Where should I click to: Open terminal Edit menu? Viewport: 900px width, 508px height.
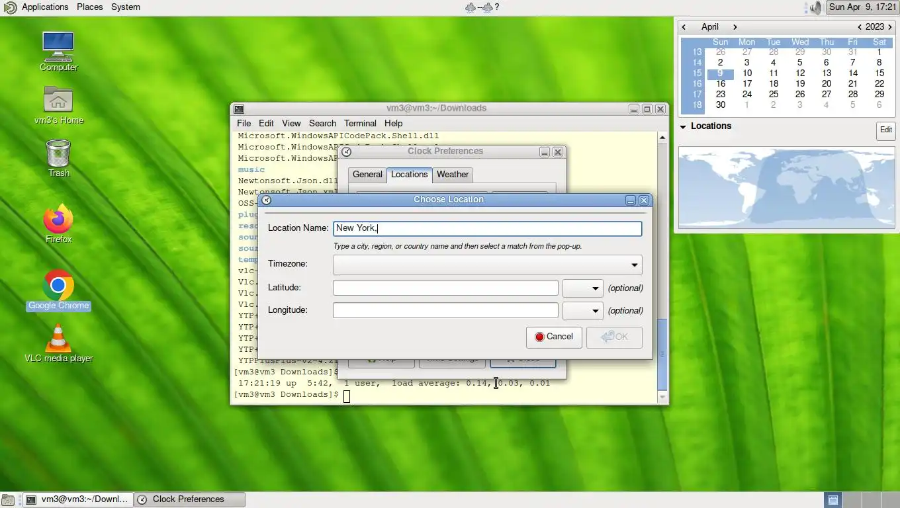click(266, 124)
